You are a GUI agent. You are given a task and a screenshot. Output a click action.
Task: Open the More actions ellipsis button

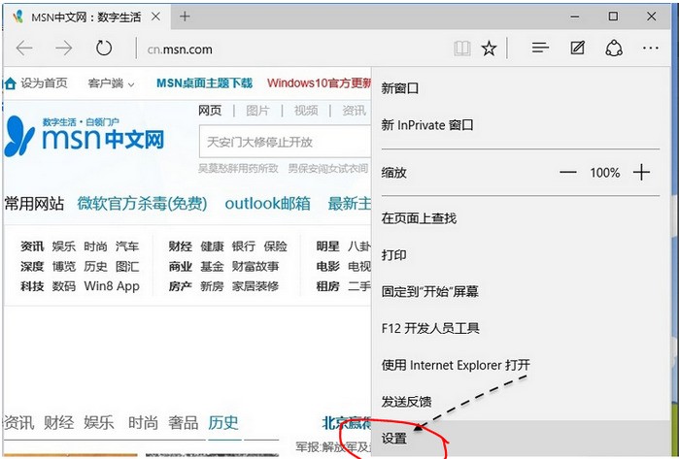[x=651, y=49]
